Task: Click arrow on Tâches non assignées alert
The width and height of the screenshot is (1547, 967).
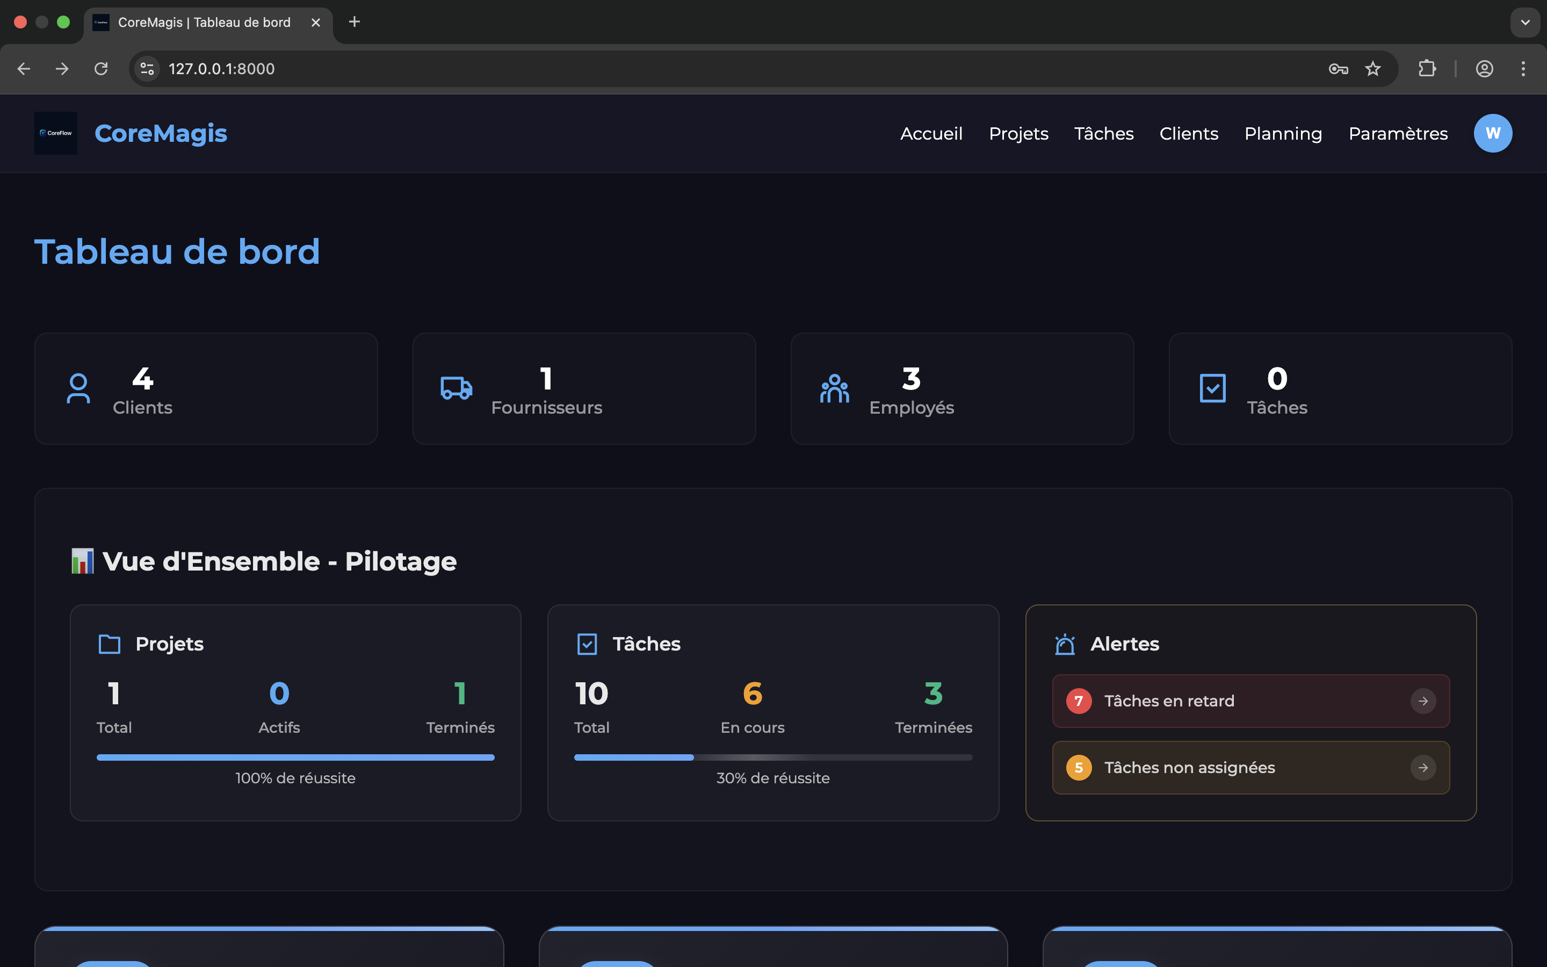Action: (1423, 768)
